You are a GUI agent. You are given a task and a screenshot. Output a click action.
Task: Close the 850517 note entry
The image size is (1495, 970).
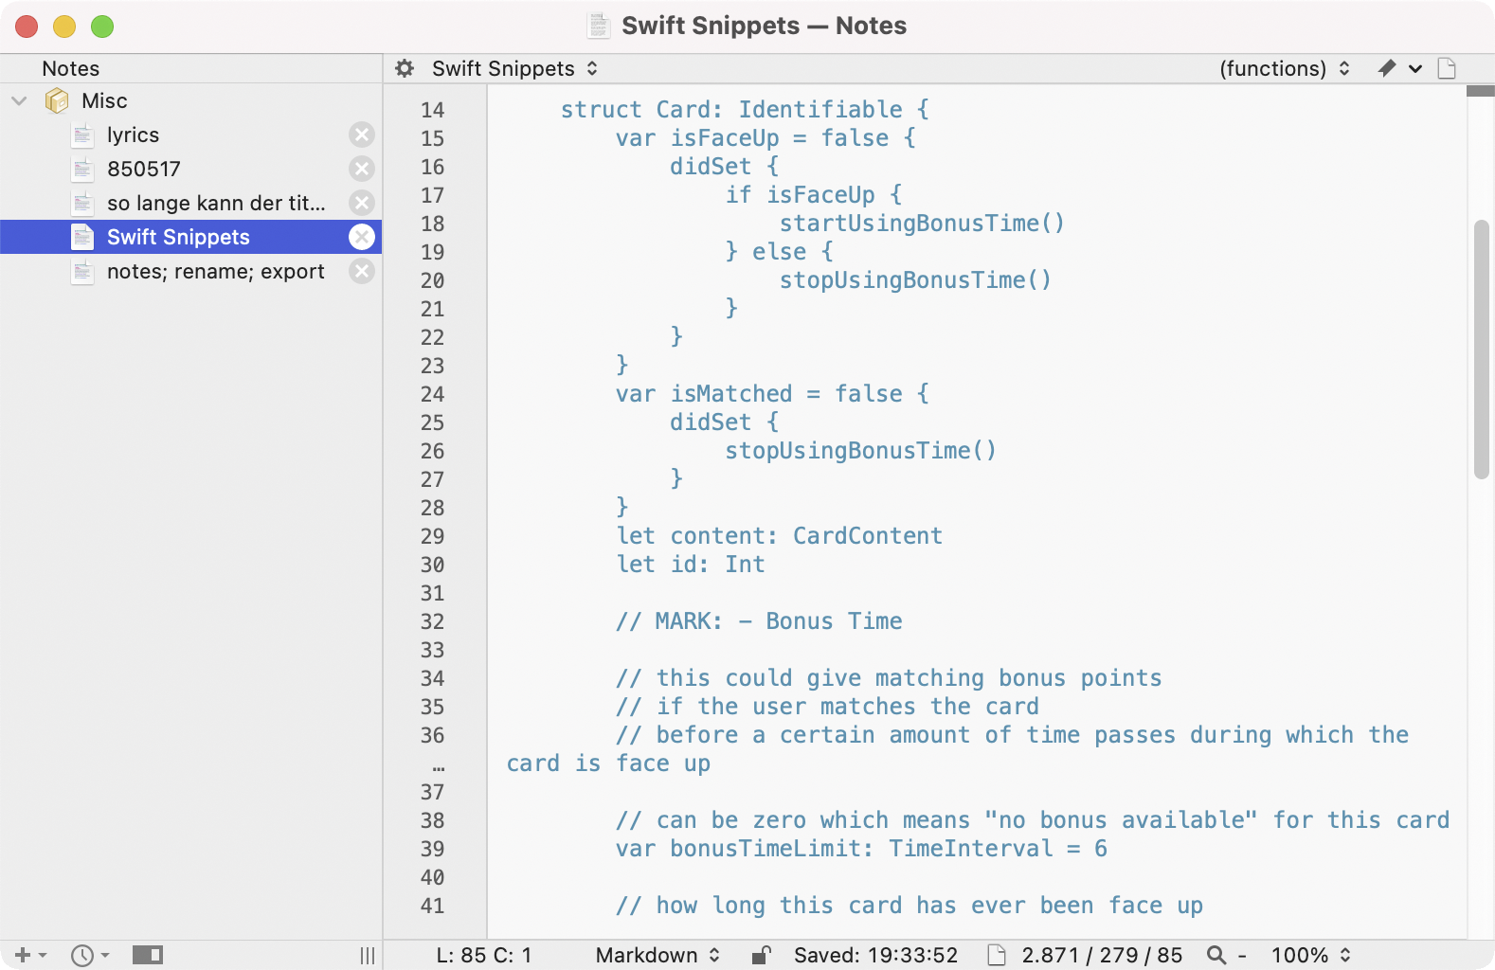(362, 169)
